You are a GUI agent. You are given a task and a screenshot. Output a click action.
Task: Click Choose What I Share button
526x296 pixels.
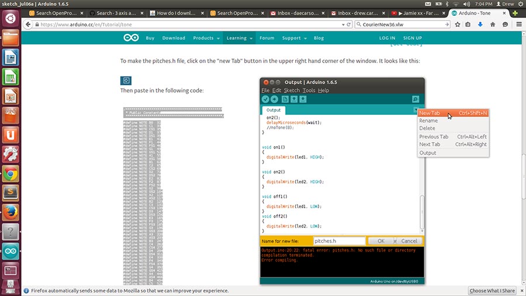(492, 291)
